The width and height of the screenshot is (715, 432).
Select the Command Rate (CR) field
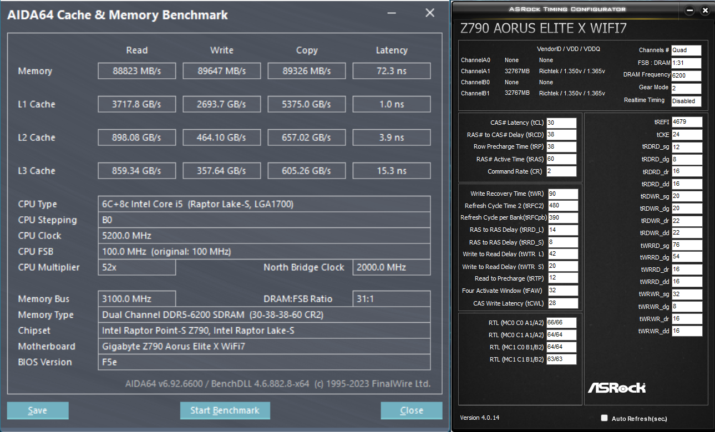pos(561,171)
